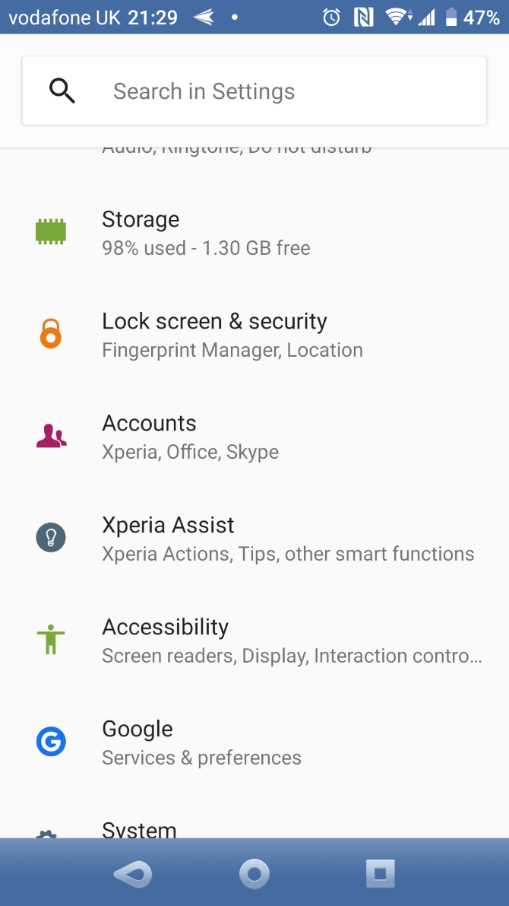The height and width of the screenshot is (906, 509).
Task: Tap the battery status icon
Action: [x=451, y=17]
